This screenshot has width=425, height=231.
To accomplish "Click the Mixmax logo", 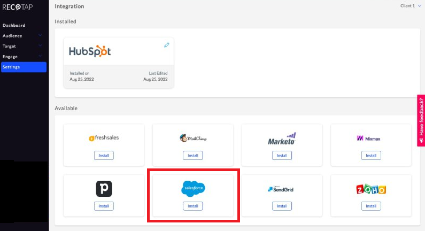I will [x=369, y=138].
